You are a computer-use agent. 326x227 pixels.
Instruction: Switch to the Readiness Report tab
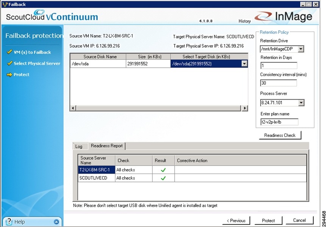pos(107,146)
